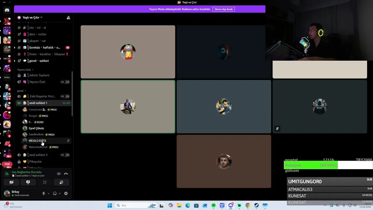This screenshot has width=373, height=210.
Task: Open Pikaçular locked channel
Action: 43,162
